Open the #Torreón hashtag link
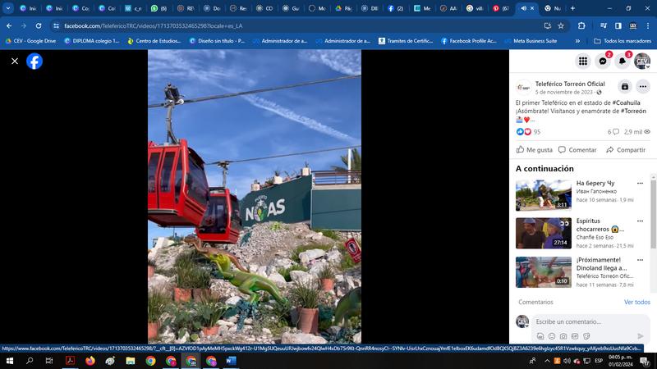 click(x=633, y=111)
